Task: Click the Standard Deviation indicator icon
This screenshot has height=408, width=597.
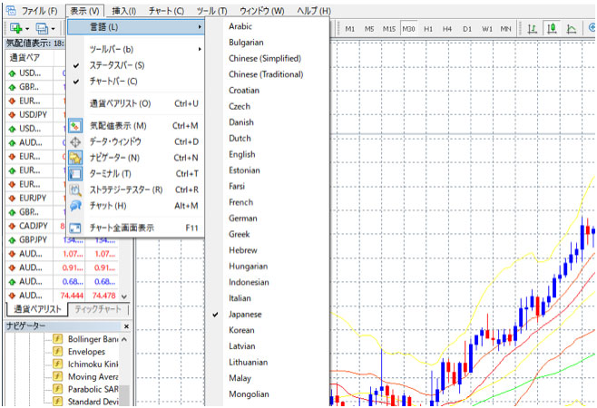Action: 57,401
